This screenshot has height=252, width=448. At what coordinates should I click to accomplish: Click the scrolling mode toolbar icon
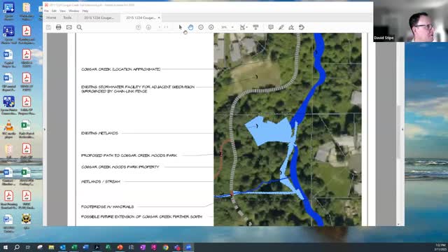pos(255,27)
